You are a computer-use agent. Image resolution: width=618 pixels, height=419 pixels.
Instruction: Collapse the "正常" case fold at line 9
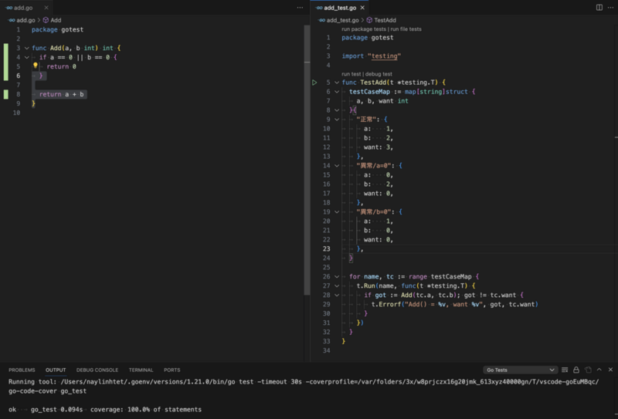coord(337,120)
